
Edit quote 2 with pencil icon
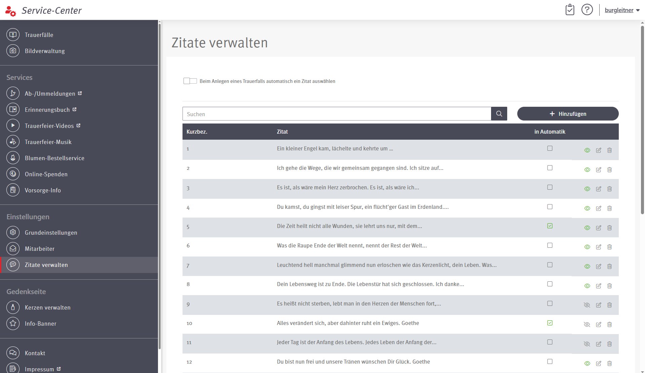(599, 170)
